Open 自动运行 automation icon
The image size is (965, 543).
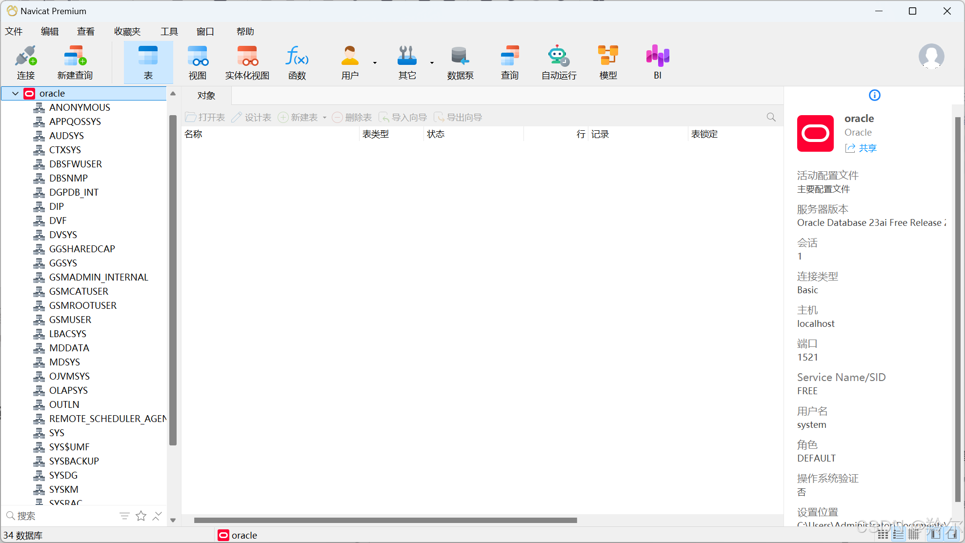pyautogui.click(x=559, y=62)
